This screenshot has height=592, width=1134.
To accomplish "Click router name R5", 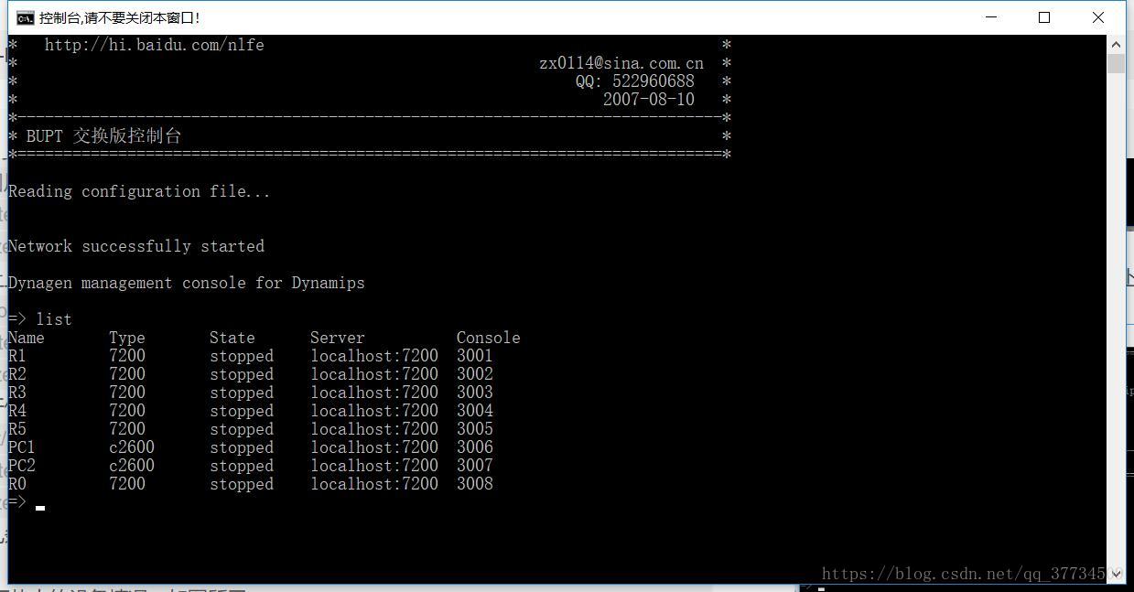I will (17, 429).
